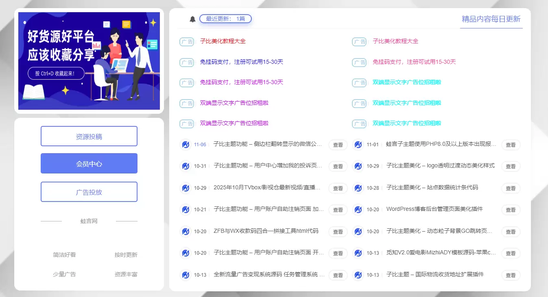Click the 广告 badge beside 免挂码支付 in right column
The width and height of the screenshot is (548, 297).
(x=359, y=62)
